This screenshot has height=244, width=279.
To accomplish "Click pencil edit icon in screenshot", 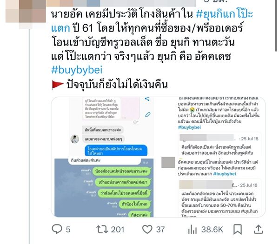I will tap(148, 114).
